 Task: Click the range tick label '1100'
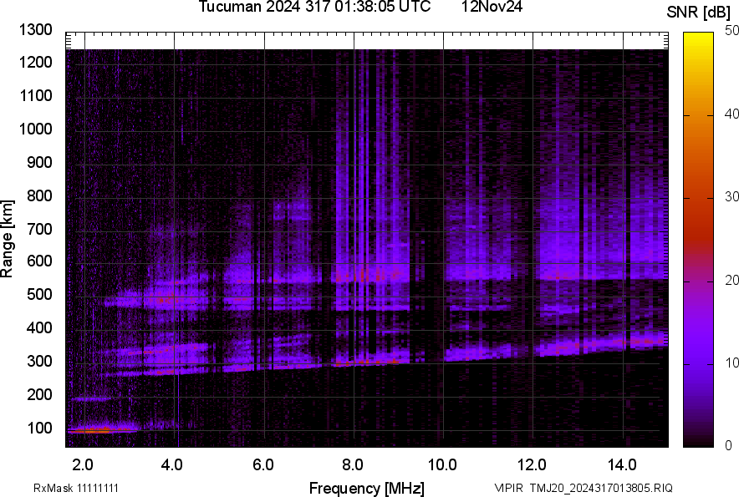35,95
